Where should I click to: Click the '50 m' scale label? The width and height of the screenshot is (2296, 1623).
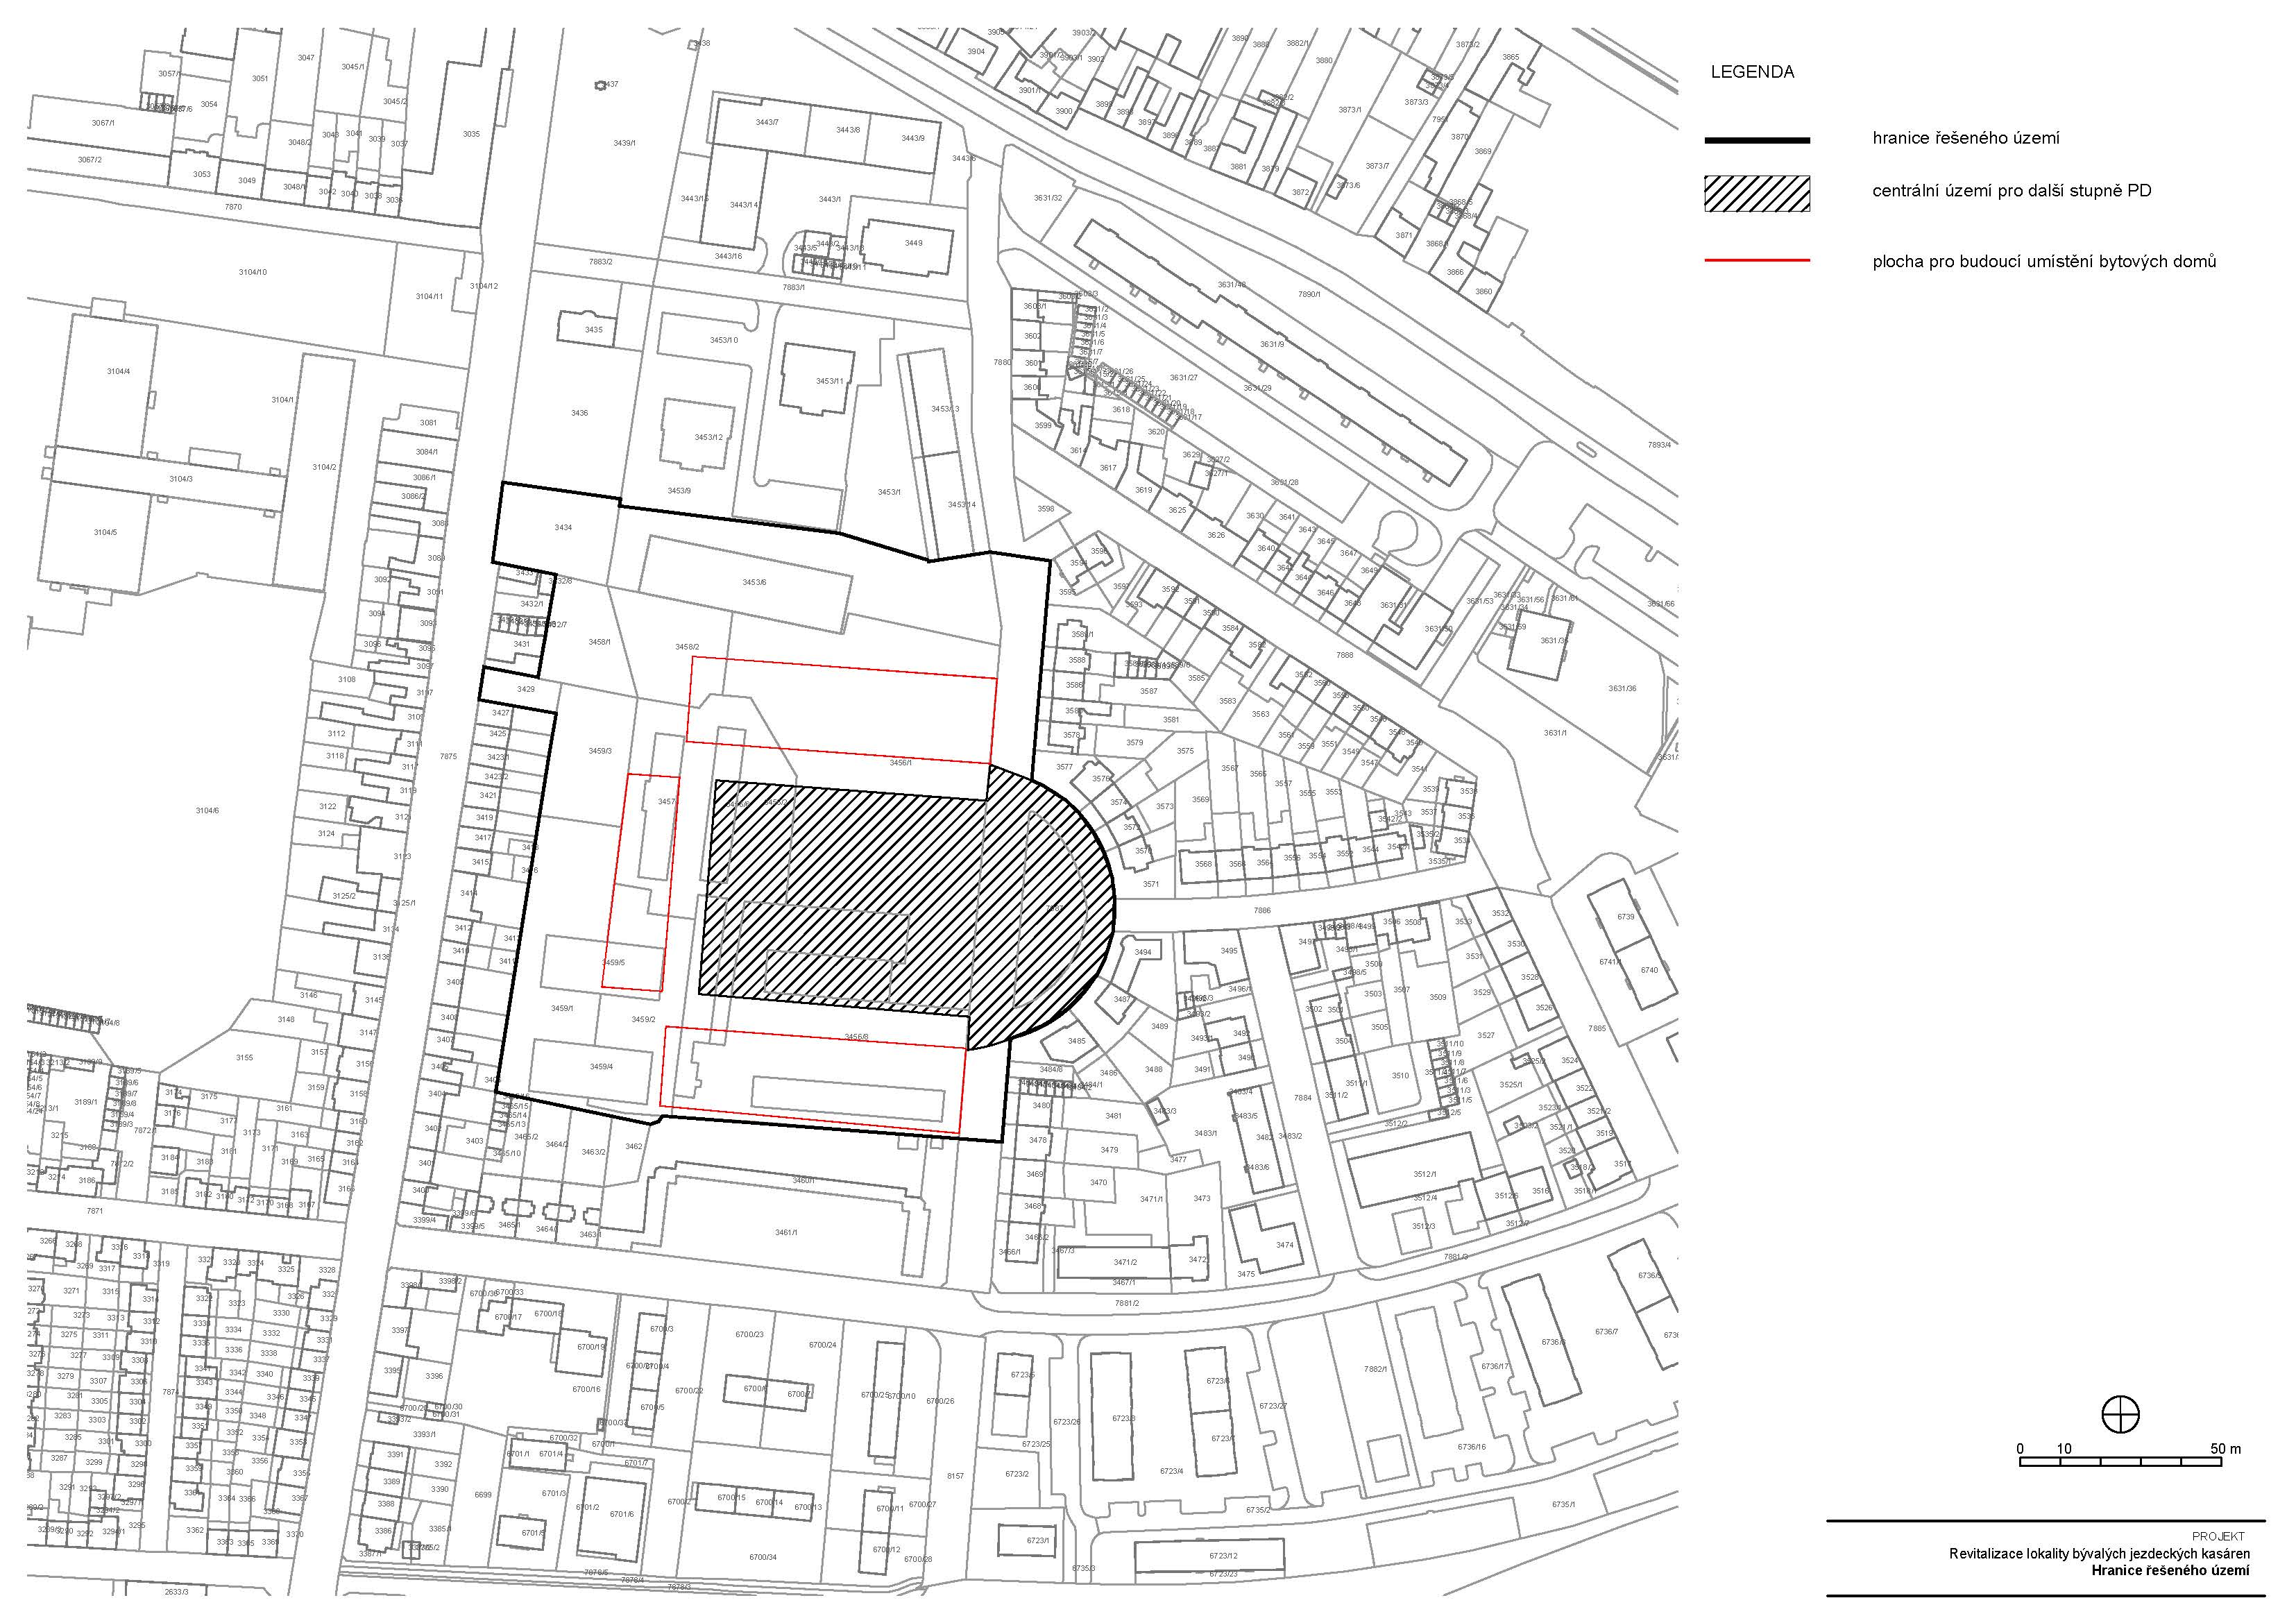pos(2226,1448)
